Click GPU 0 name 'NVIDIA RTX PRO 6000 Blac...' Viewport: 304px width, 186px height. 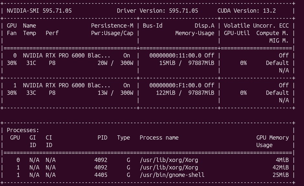(x=66, y=56)
